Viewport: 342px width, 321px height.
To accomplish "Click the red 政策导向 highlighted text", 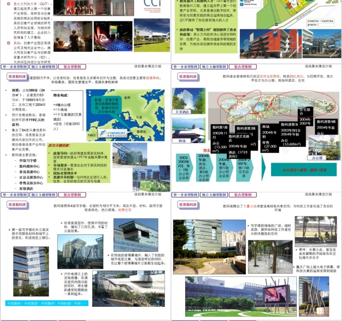I will (x=153, y=78).
